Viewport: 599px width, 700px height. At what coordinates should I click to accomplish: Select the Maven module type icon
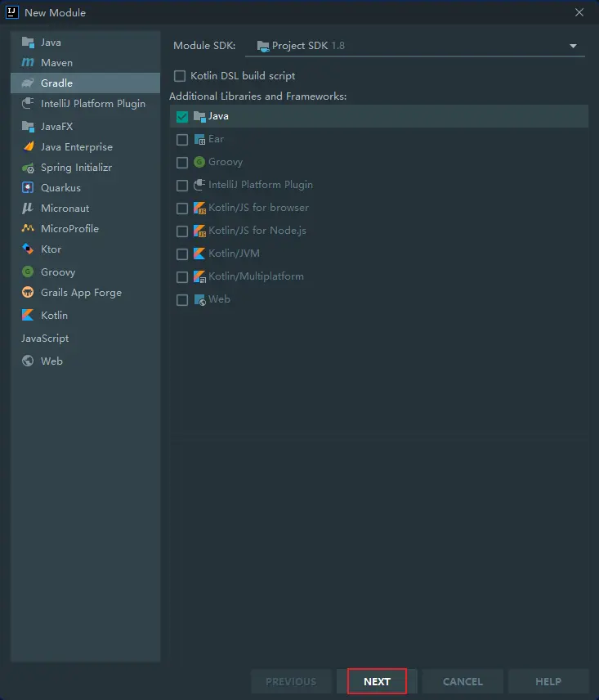[x=28, y=63]
